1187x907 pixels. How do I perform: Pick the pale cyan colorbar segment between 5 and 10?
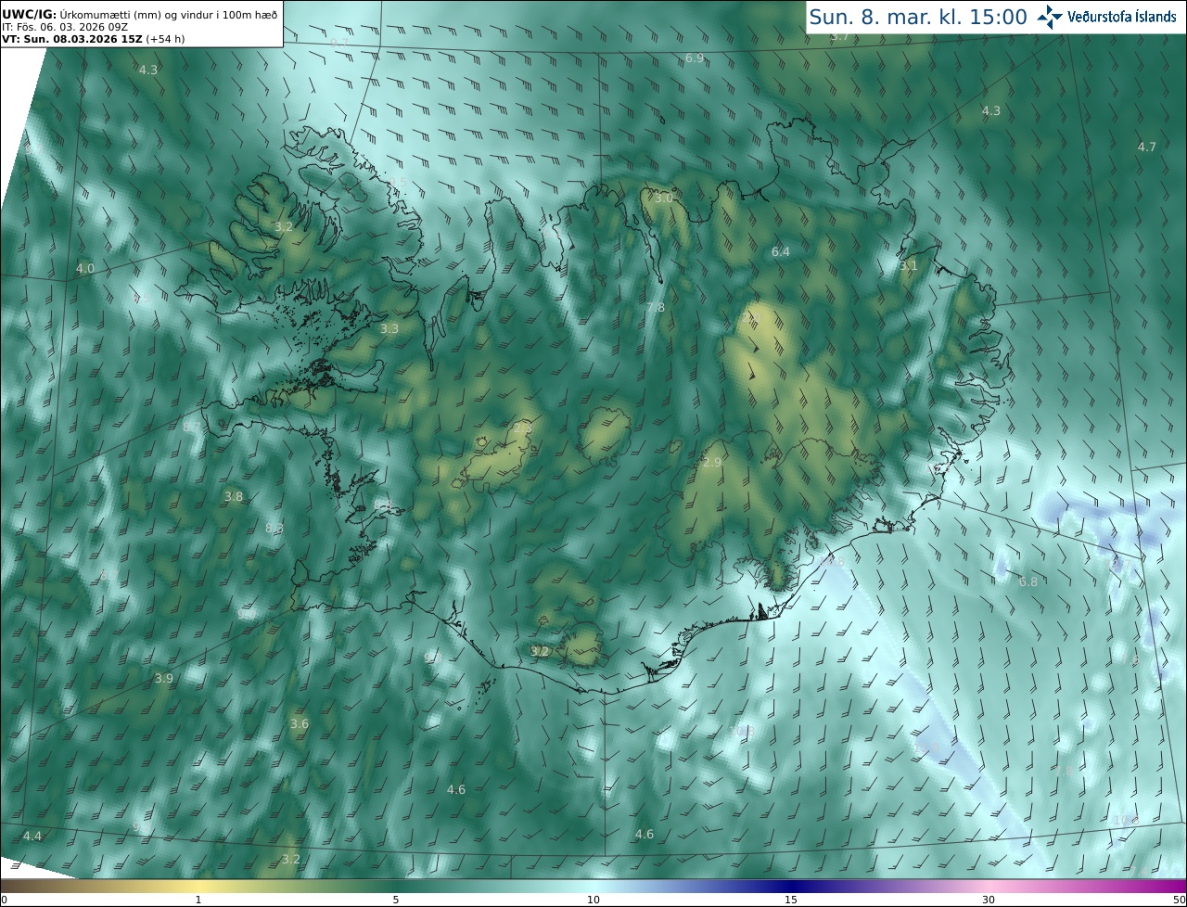click(x=494, y=886)
